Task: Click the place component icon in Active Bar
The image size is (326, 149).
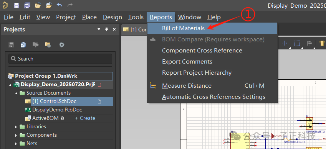Action: click(322, 43)
